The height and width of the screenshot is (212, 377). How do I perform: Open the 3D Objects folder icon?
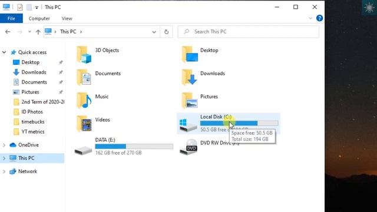[84, 55]
